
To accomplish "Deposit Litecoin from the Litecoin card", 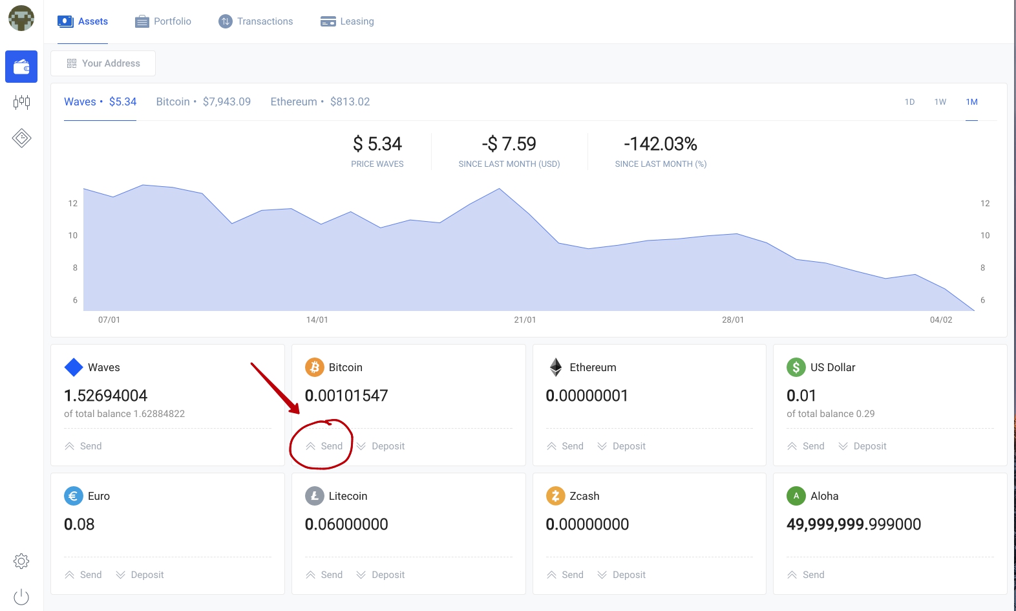I will (x=381, y=575).
